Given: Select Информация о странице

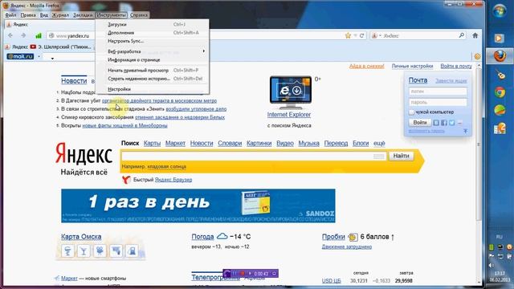Looking at the screenshot, I should tap(152, 59).
